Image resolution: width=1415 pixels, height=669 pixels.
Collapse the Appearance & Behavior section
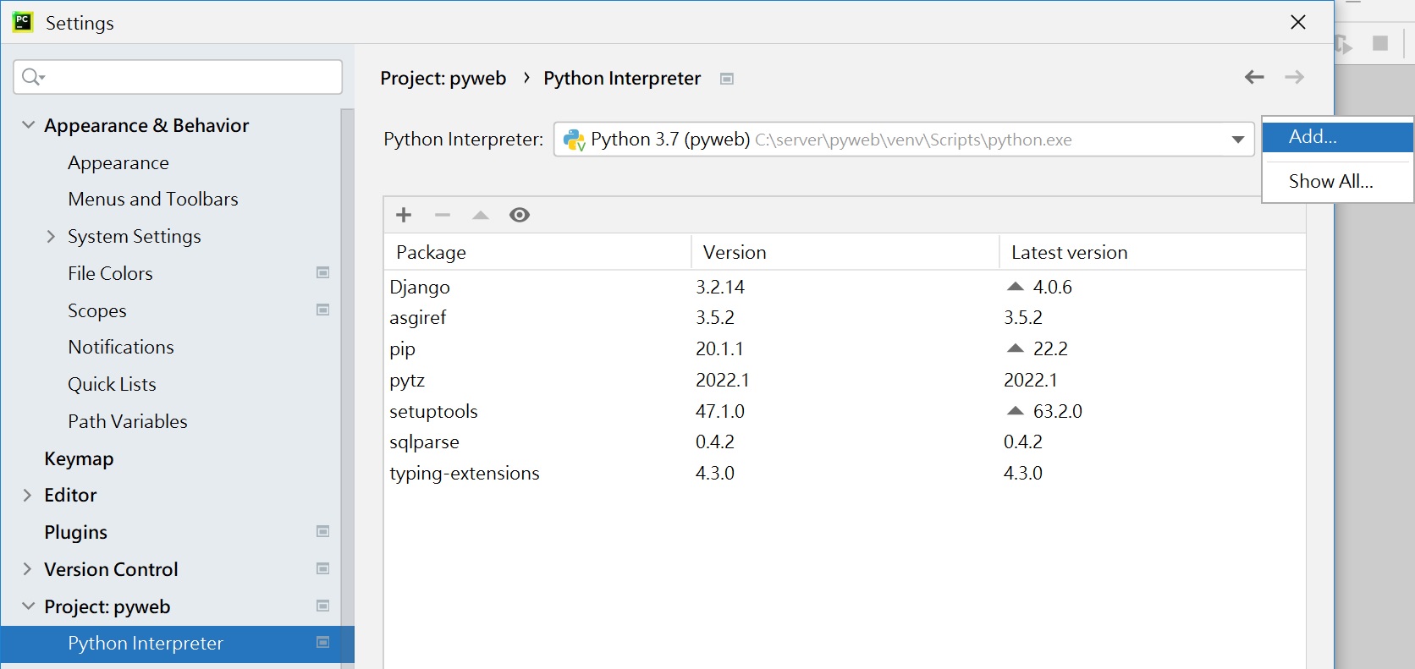28,125
